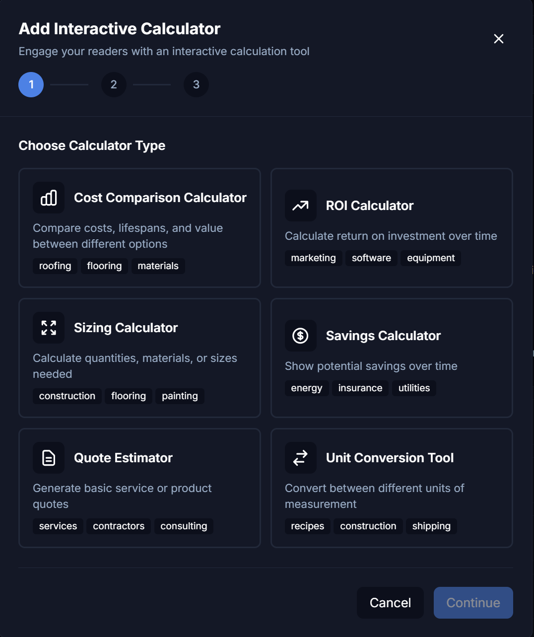
Task: Select the ROI Calculator card
Action: 392,228
